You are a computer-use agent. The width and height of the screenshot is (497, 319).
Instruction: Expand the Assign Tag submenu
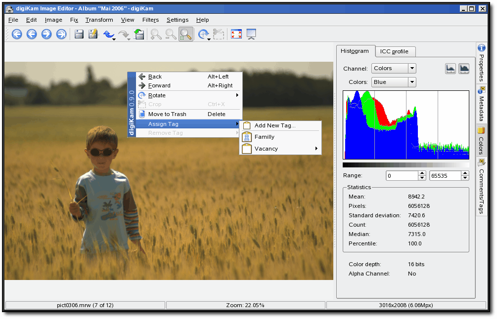click(x=189, y=124)
